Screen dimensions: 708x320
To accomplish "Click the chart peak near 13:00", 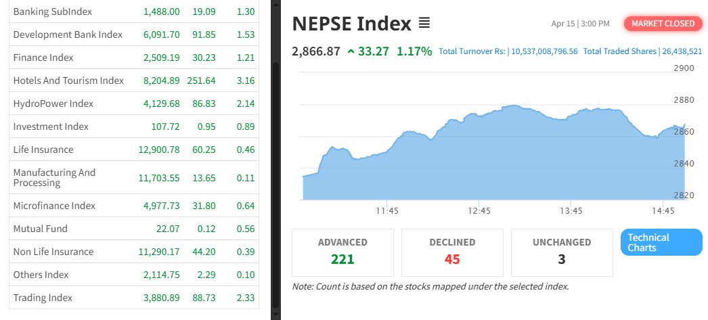I will click(514, 106).
